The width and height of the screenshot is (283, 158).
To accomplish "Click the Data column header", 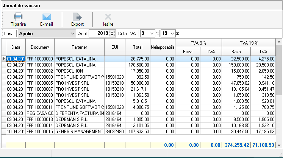I will pos(16,47).
